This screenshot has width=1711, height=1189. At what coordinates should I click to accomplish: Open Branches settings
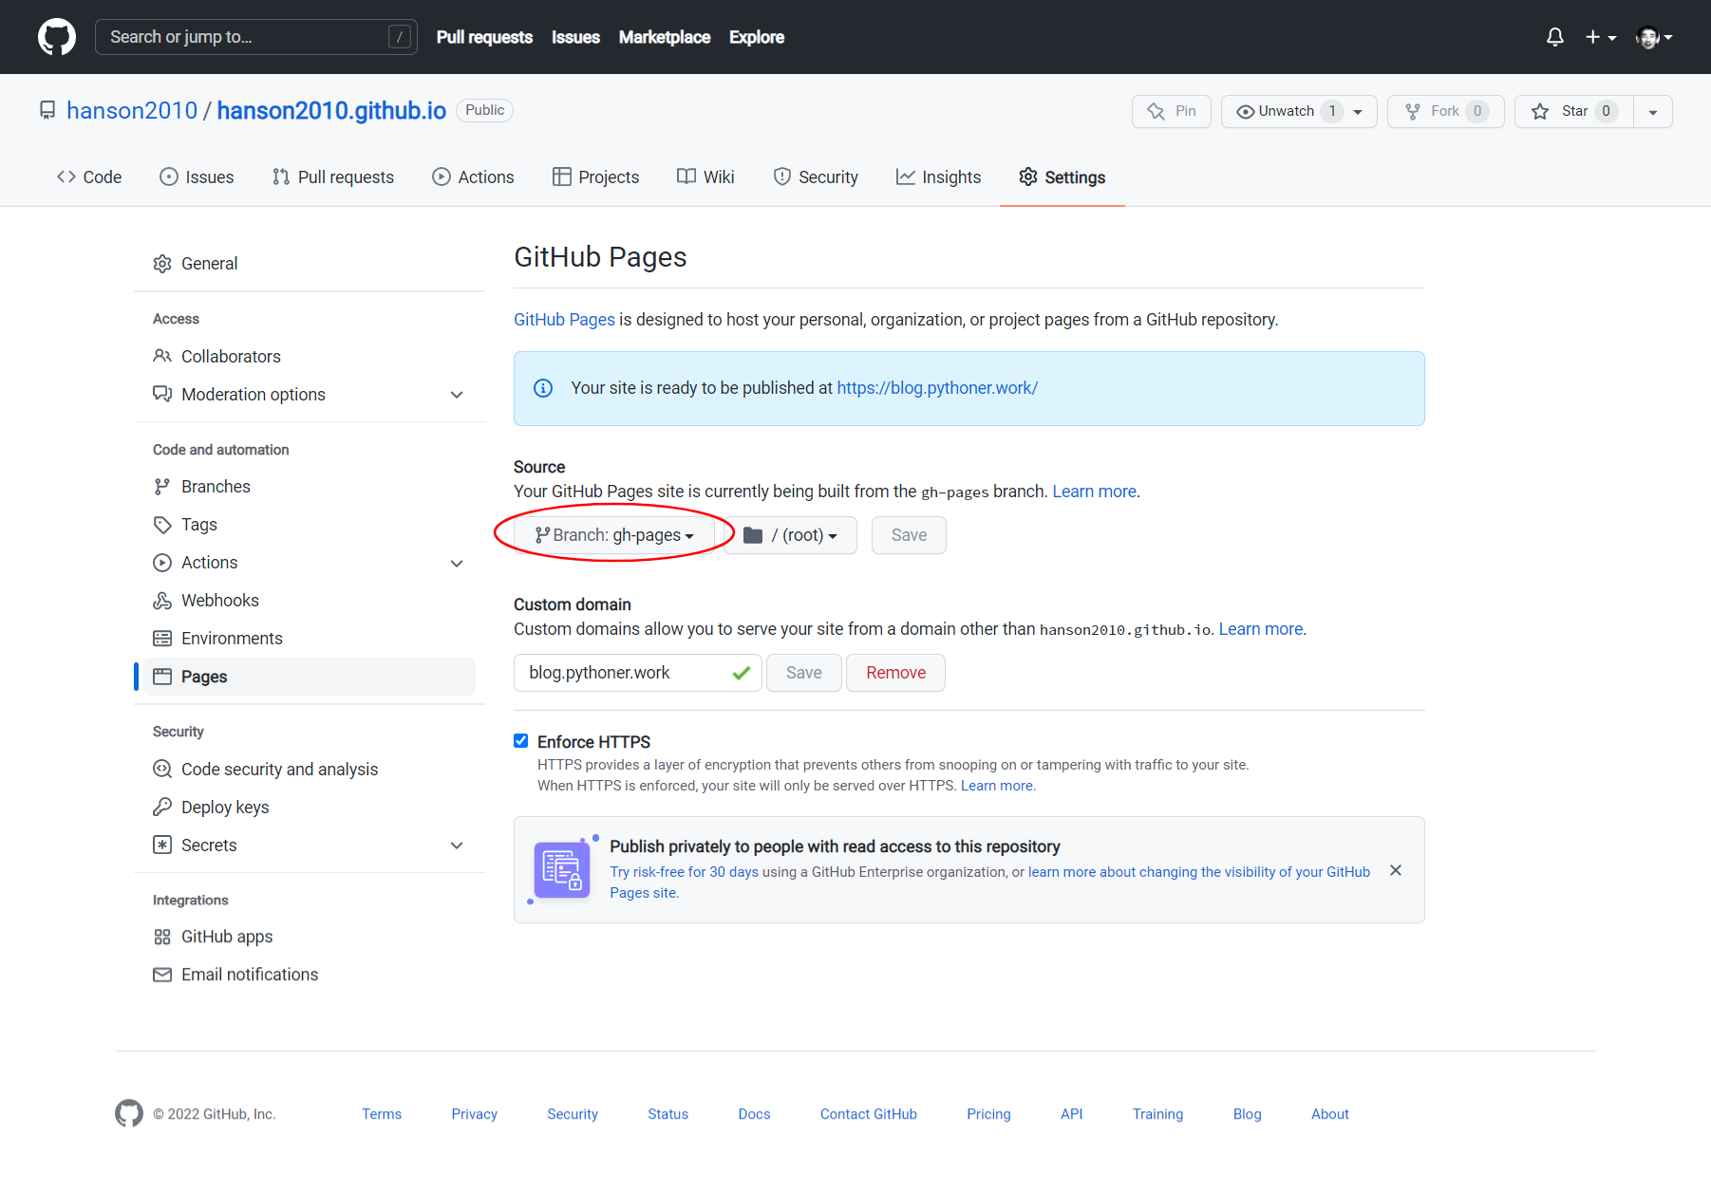coord(310,487)
